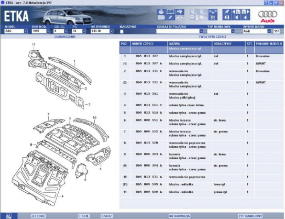
Task: Click the NAZWA column header
Action: pos(190,44)
